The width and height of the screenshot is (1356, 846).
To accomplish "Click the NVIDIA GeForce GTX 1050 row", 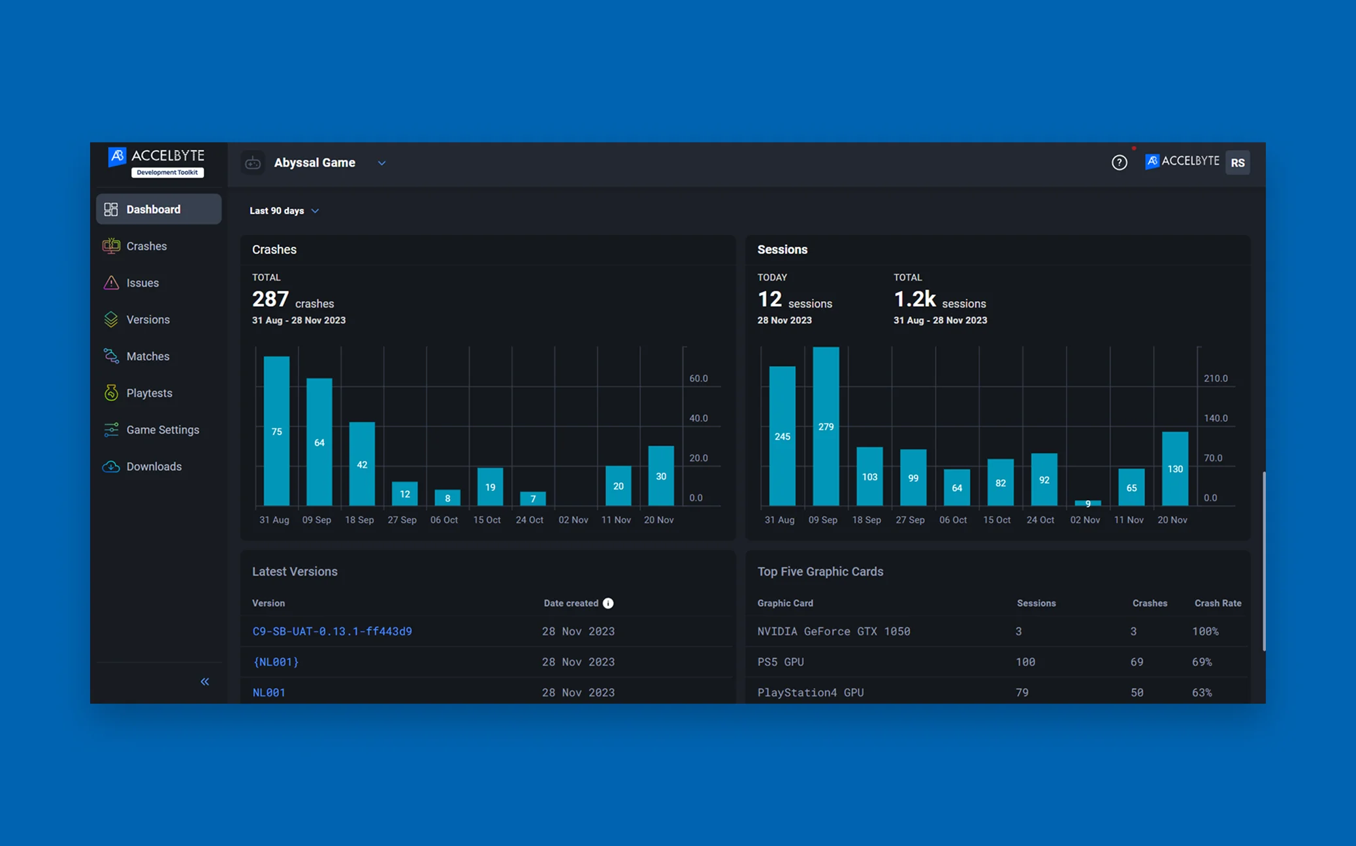I will 997,631.
